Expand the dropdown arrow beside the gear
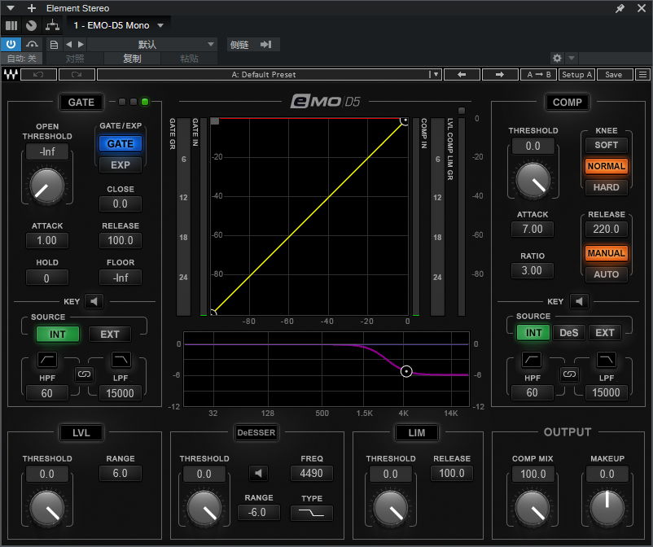 point(572,58)
